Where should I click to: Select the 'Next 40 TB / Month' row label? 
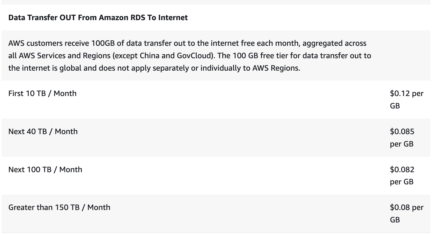pos(43,131)
